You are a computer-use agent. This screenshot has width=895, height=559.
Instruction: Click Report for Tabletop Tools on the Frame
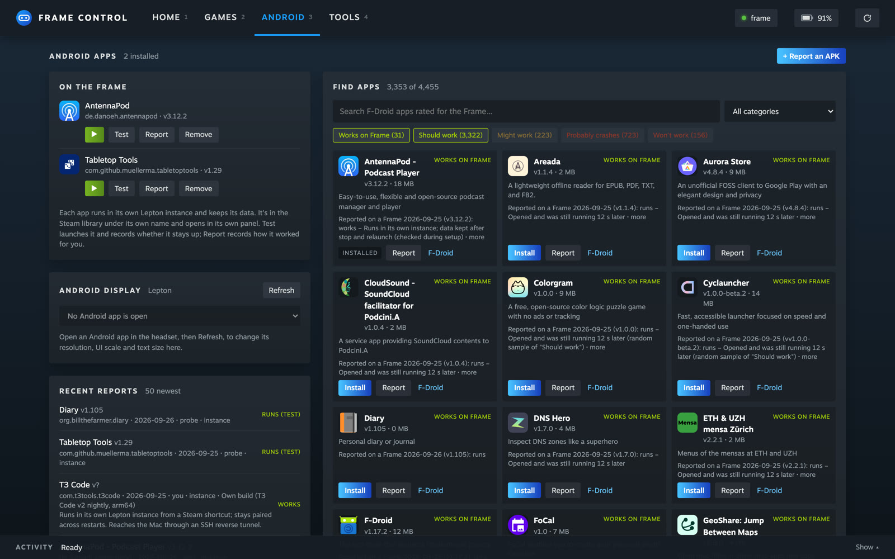(x=157, y=188)
